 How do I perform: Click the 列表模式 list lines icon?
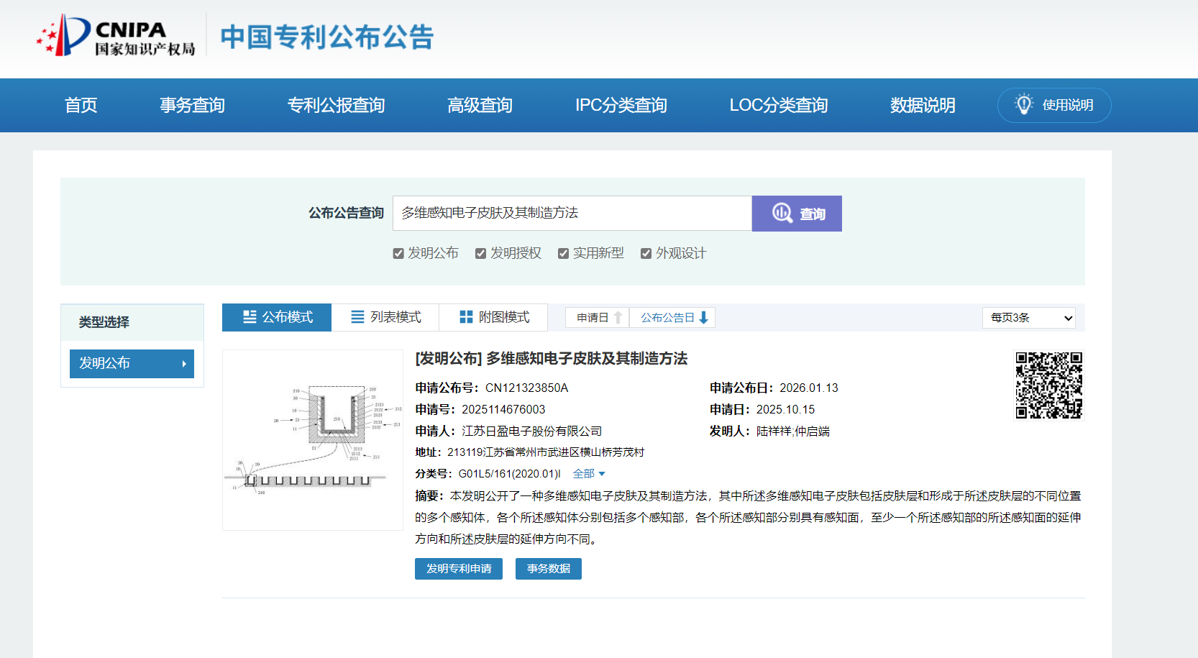(x=357, y=317)
